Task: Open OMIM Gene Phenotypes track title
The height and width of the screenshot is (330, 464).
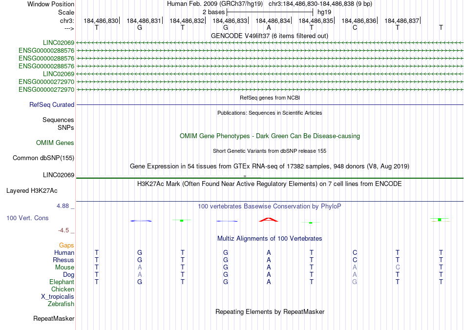Action: click(270, 136)
